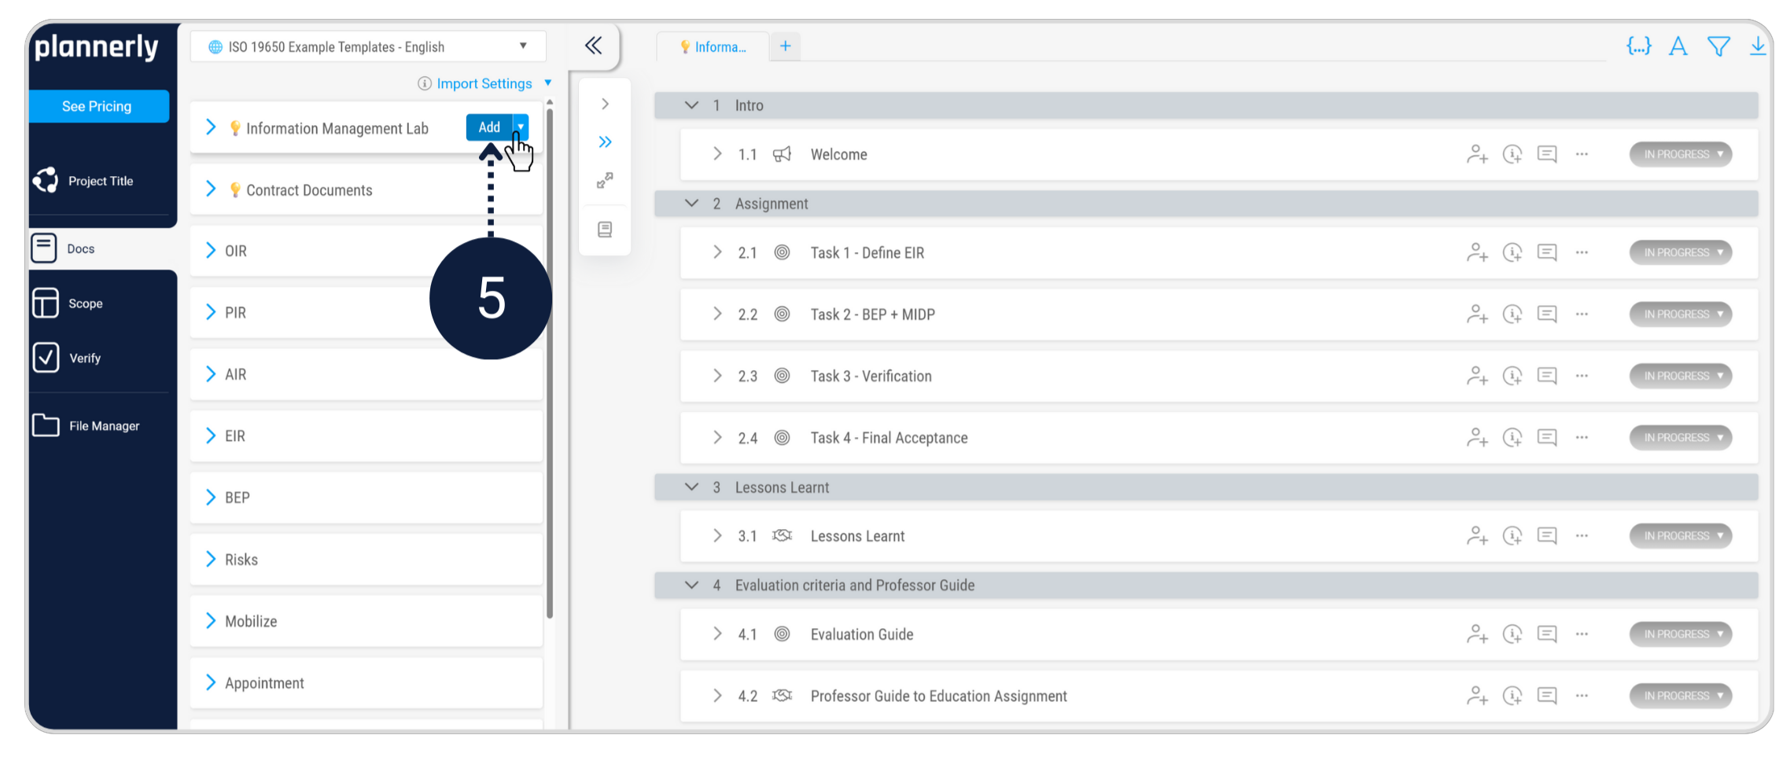
Task: Add a new tab with plus button
Action: point(785,46)
